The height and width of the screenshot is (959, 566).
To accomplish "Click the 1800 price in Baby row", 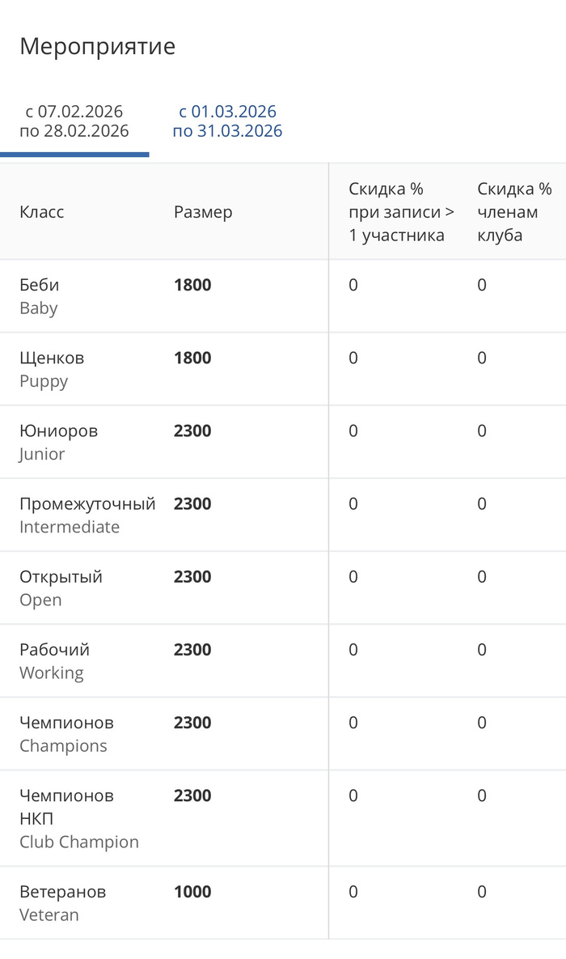I will [192, 285].
